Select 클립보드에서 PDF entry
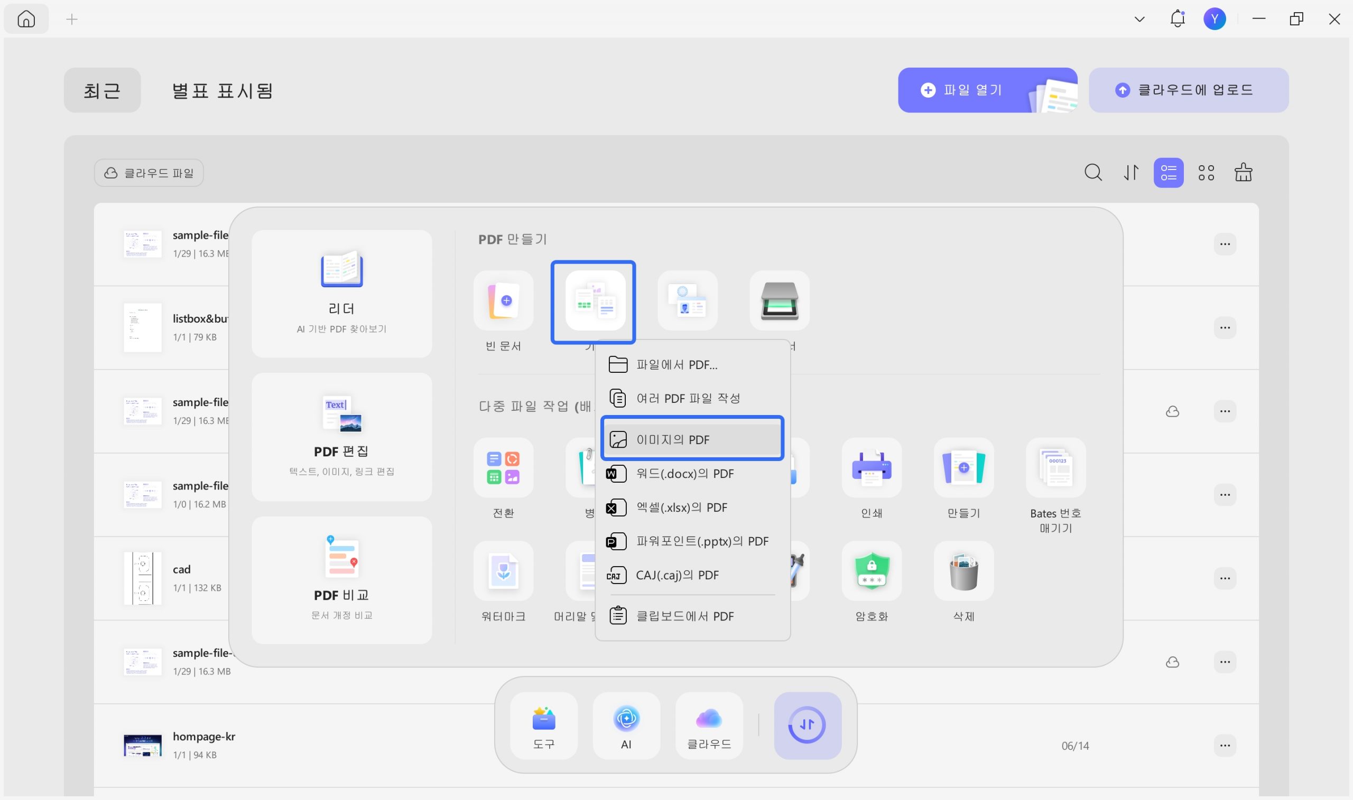The image size is (1353, 800). point(692,616)
